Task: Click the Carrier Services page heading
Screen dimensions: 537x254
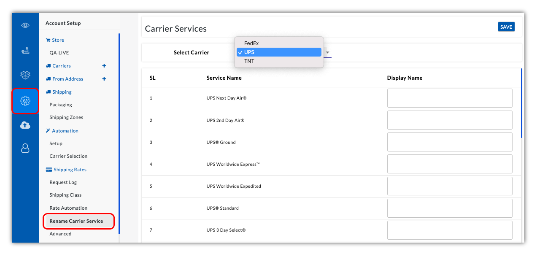Action: (176, 29)
